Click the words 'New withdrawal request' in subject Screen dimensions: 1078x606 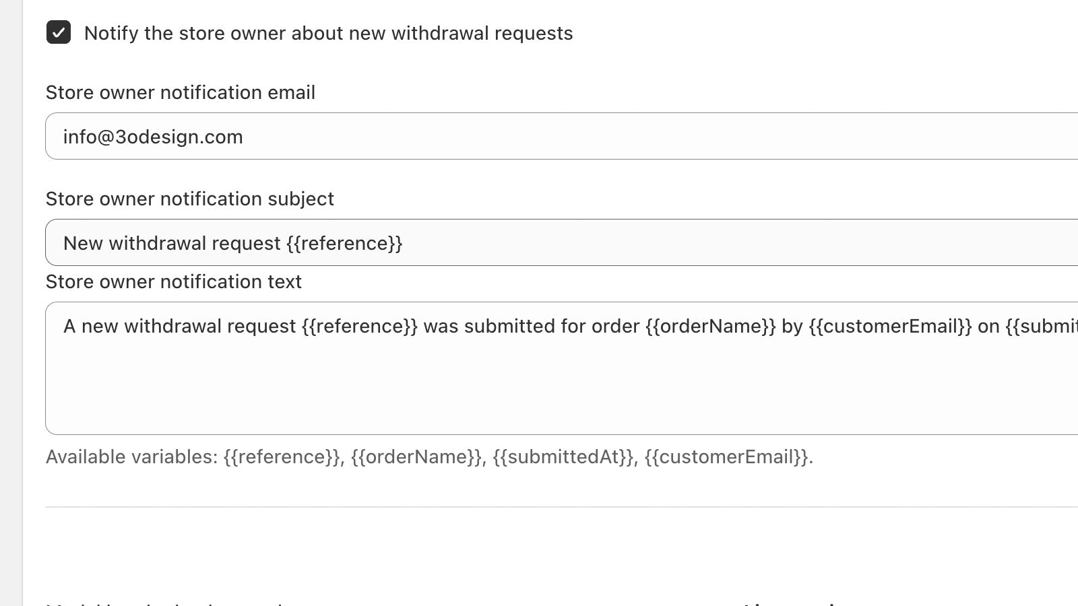point(172,243)
